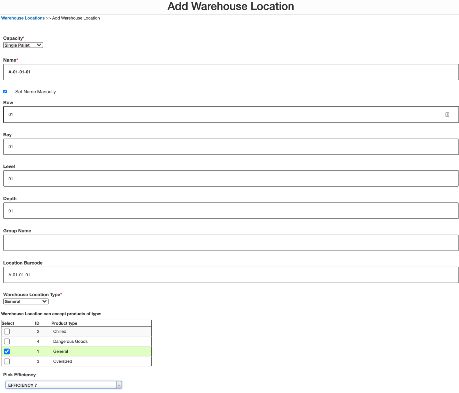Viewport: 459px width, 393px height.
Task: Open the Warehouse Location Type dropdown
Action: pos(25,301)
